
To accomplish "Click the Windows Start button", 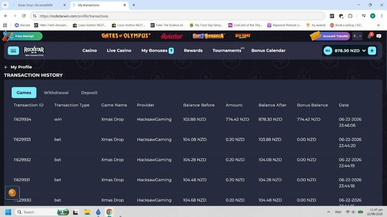I will coord(8,212).
